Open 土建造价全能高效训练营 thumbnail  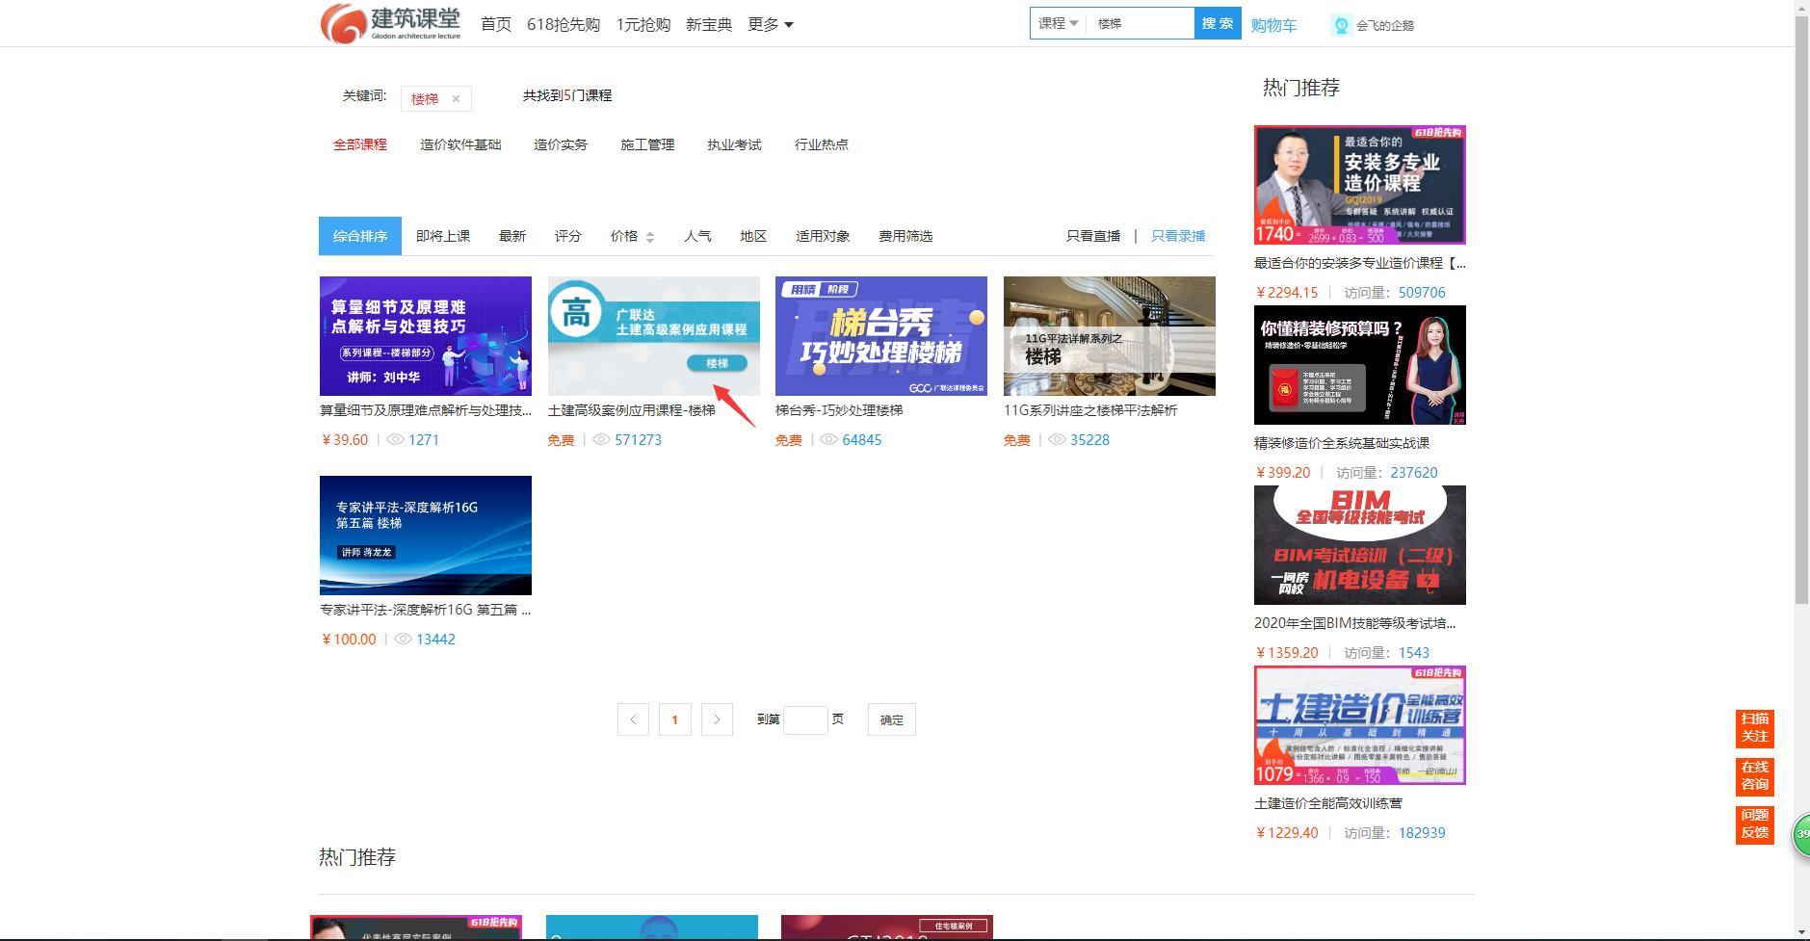coord(1360,725)
